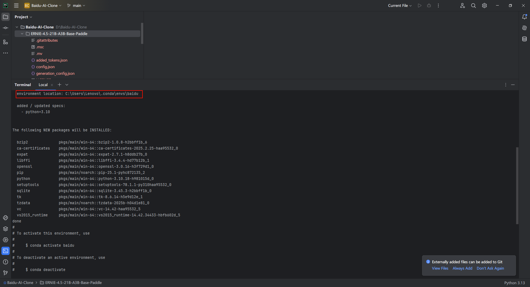Open Python 3.13 interpreter selector

(515, 283)
